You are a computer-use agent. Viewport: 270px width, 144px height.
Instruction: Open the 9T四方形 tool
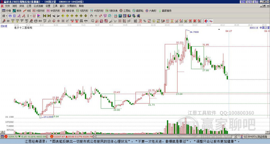coord(97,11)
